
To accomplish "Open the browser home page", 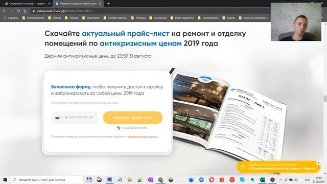I will click(x=25, y=11).
